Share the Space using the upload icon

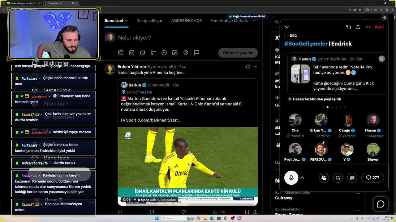click(358, 27)
